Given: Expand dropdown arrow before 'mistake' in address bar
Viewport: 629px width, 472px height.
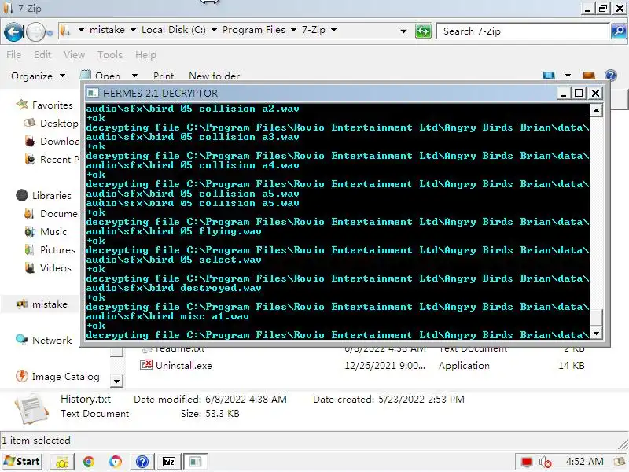Looking at the screenshot, I should pos(81,30).
